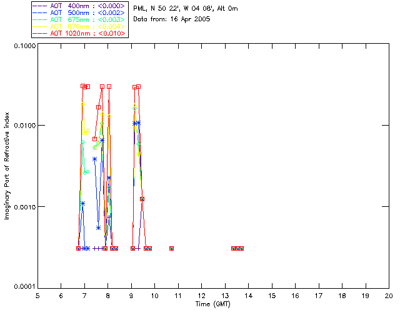Click the time-axis tick label 16
Image resolution: width=400 pixels, height=320 pixels.
click(296, 296)
